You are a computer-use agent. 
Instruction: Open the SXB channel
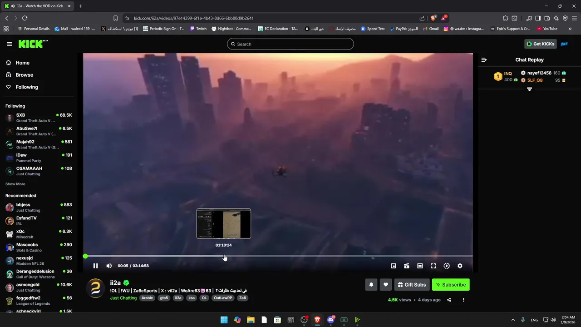click(39, 118)
